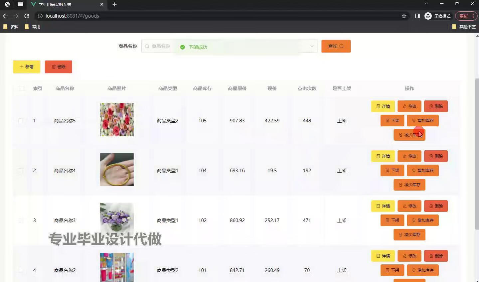
Task: Check the row for 商品名称3
Action: [x=21, y=220]
